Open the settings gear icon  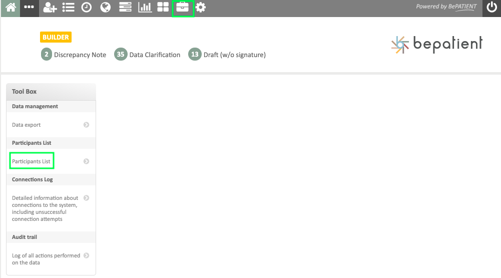coord(201,8)
